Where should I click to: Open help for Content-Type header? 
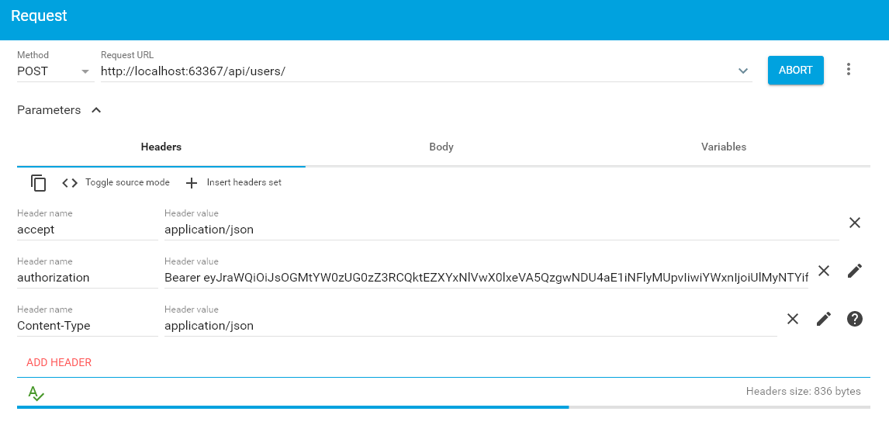click(855, 319)
